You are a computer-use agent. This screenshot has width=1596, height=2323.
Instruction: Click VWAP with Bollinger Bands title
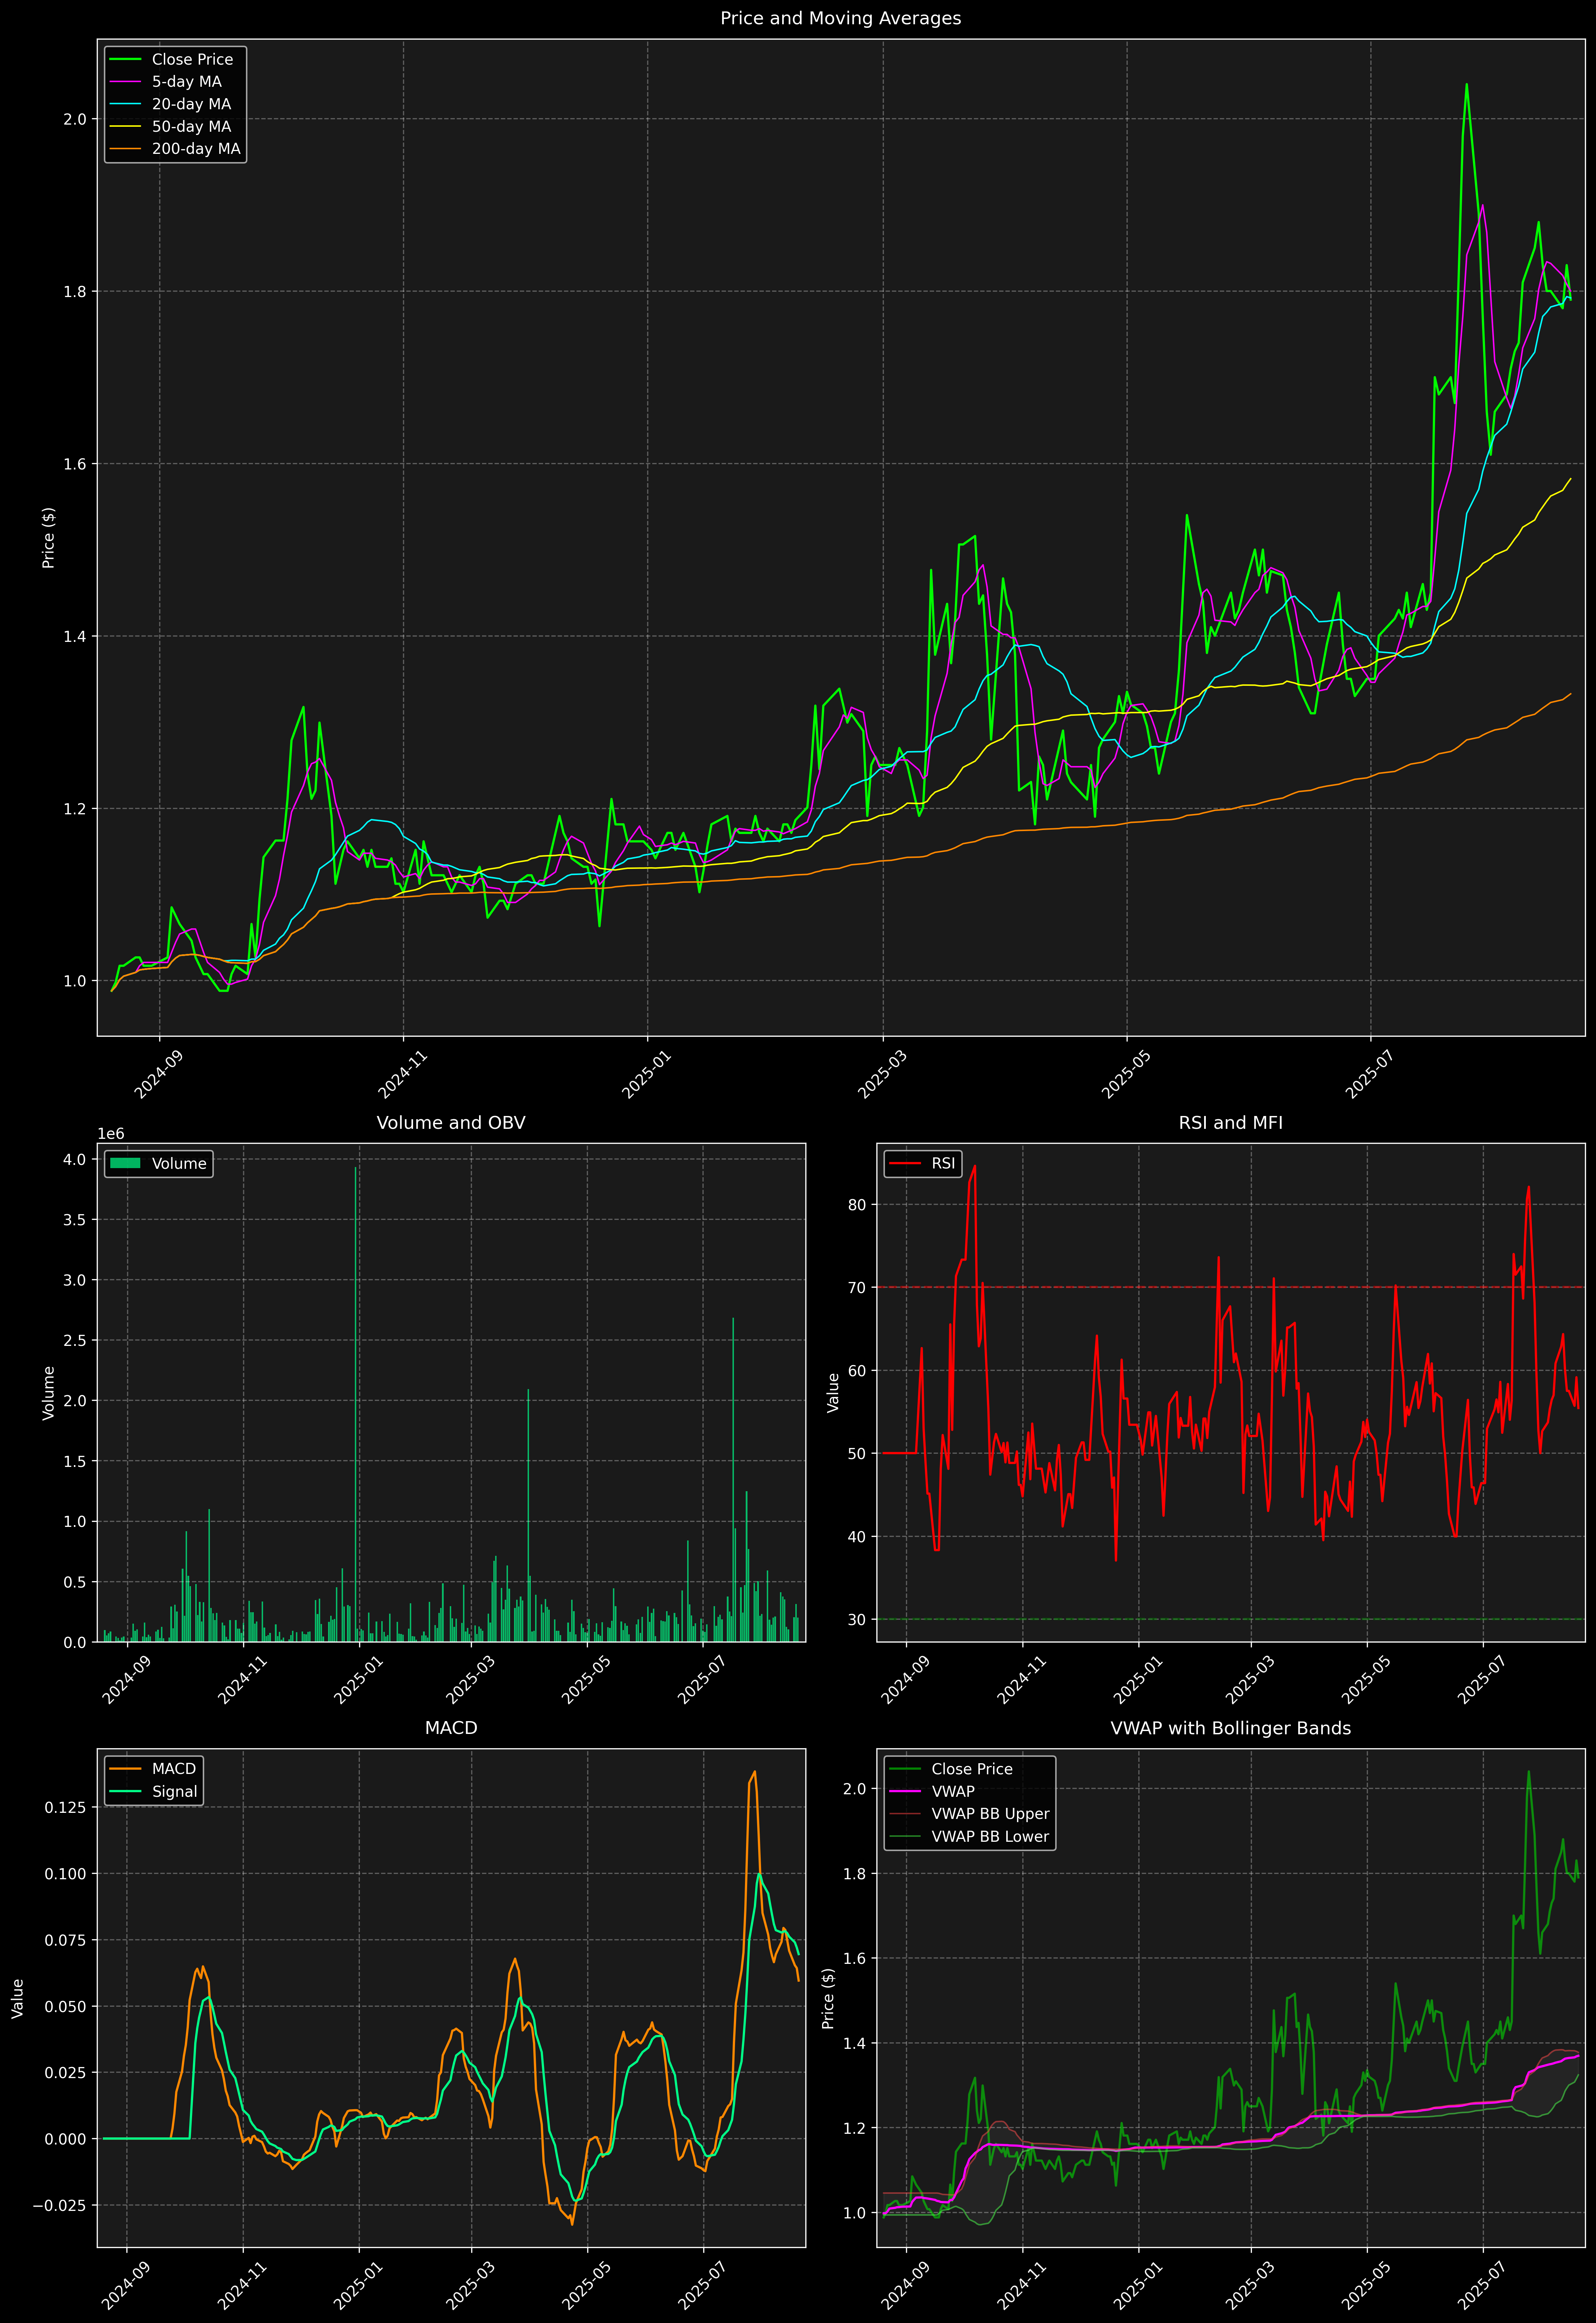tap(1230, 1728)
